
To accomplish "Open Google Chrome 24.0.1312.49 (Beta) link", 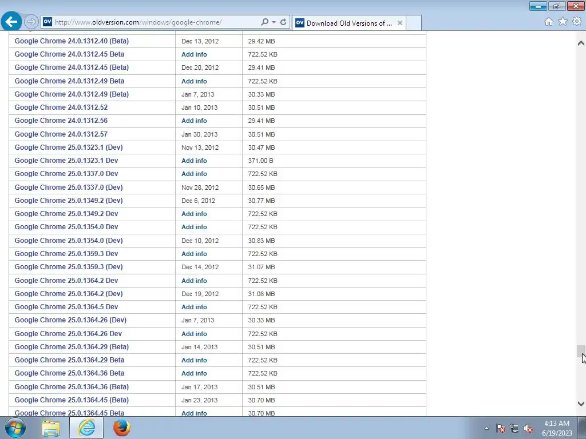I will [72, 94].
